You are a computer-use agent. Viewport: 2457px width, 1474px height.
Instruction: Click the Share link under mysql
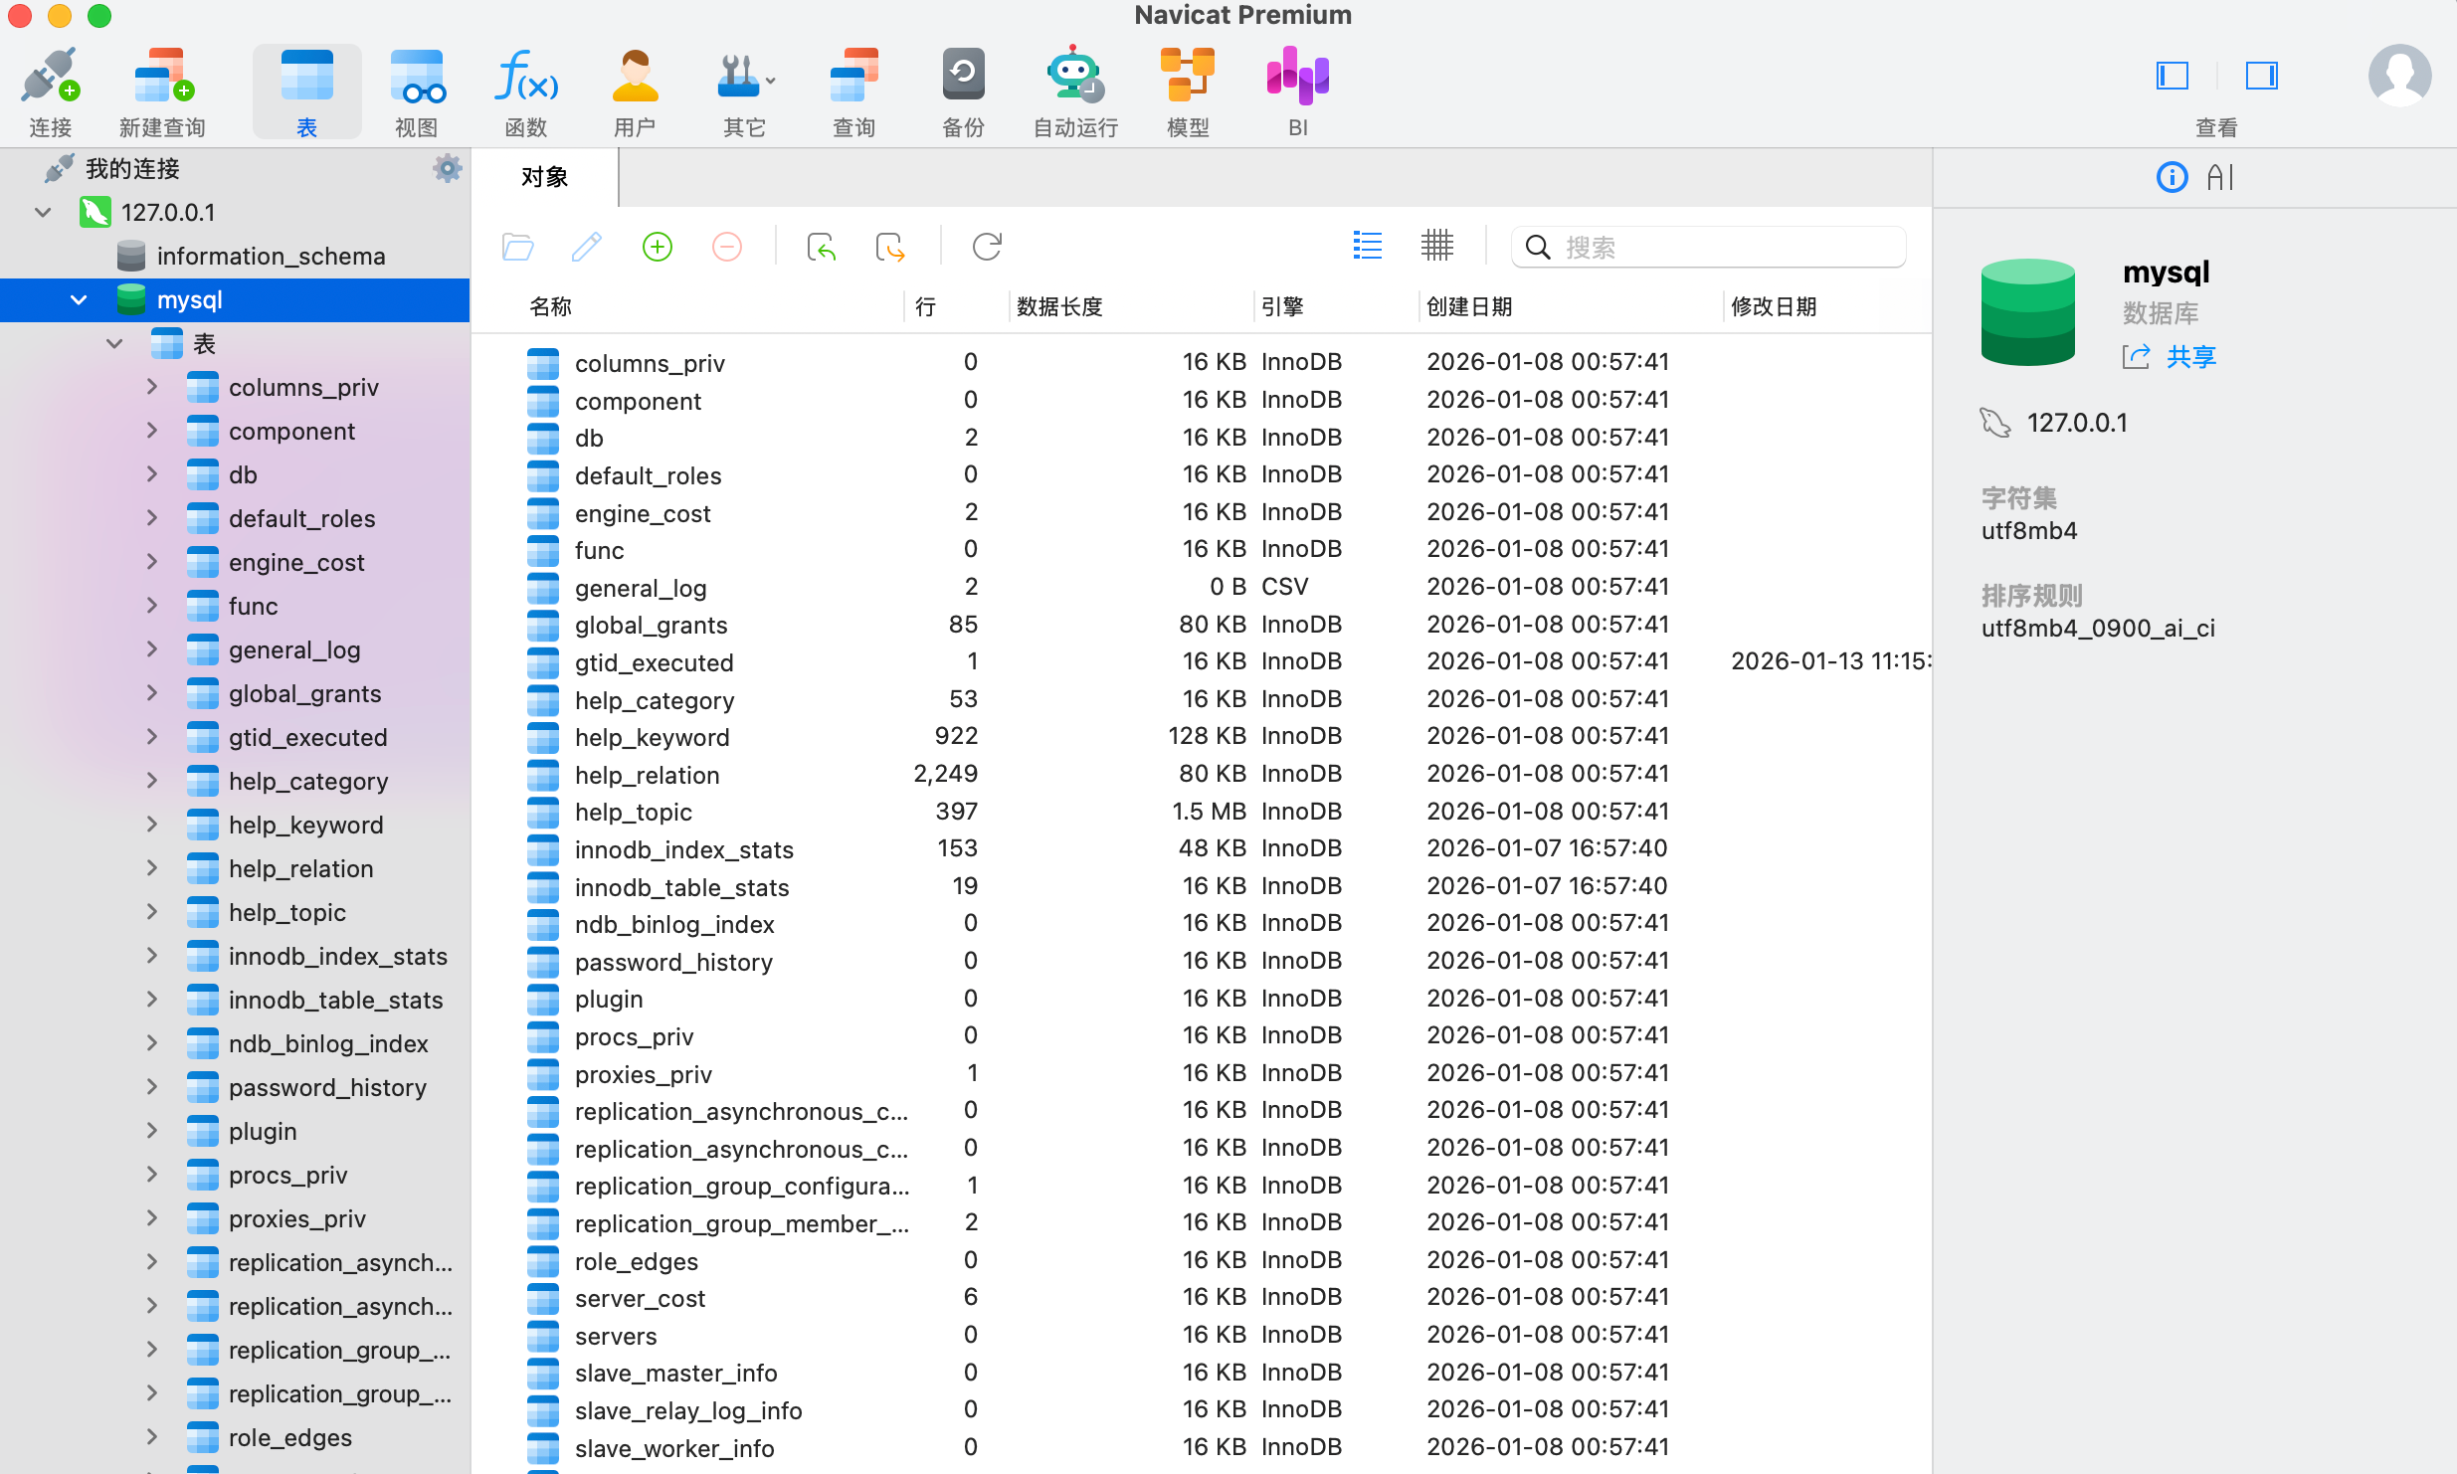(x=2190, y=357)
